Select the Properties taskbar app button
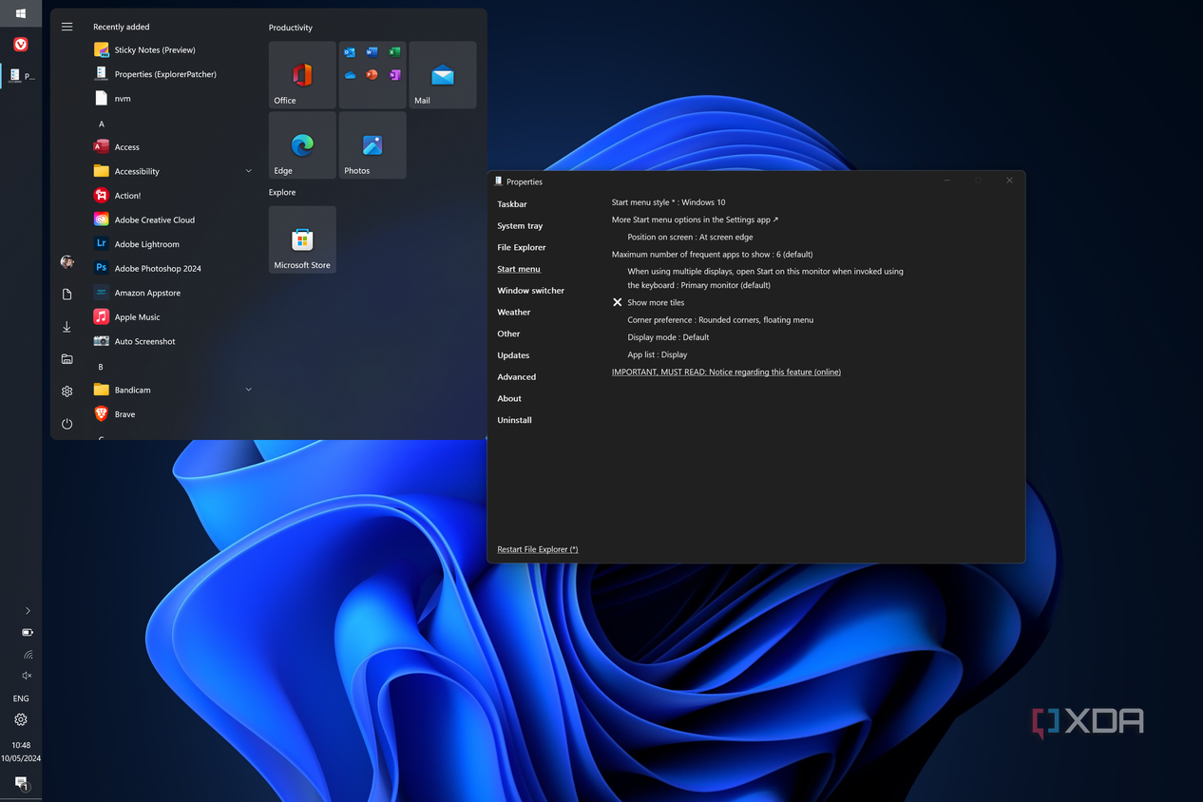The width and height of the screenshot is (1203, 802). point(21,76)
